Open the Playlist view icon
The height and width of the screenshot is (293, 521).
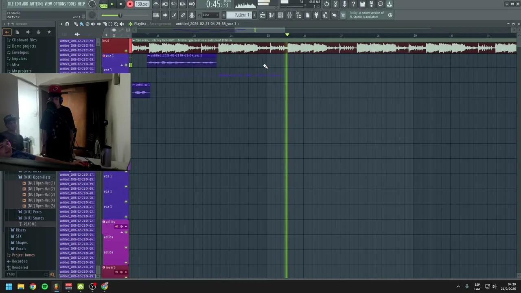(263, 15)
